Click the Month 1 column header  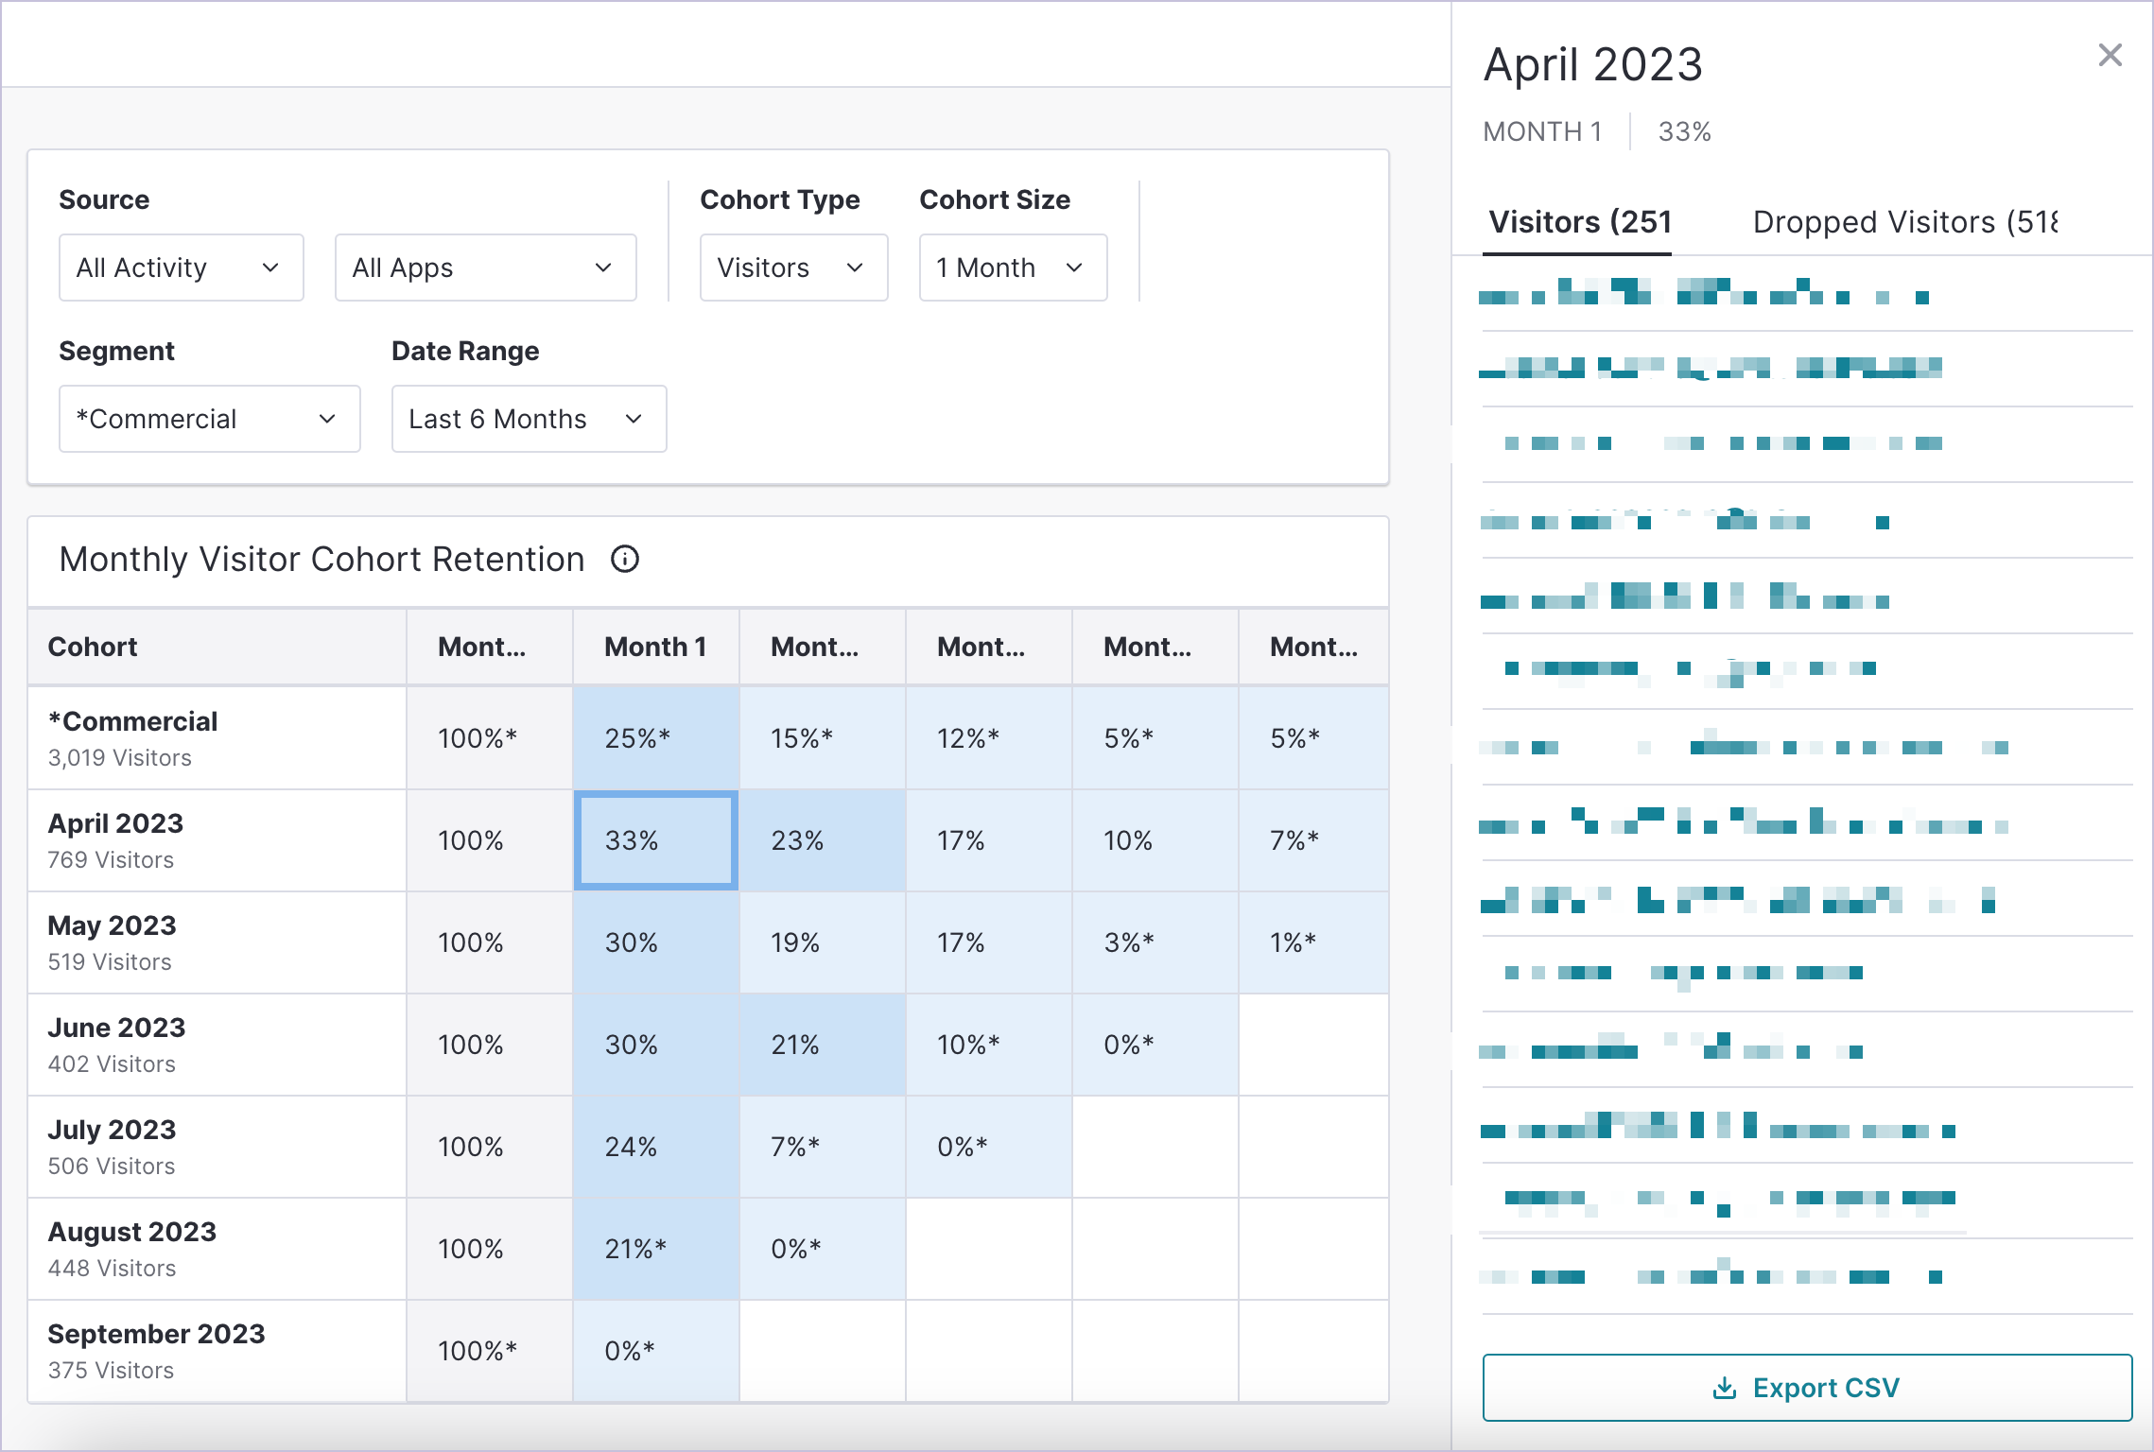click(x=655, y=647)
